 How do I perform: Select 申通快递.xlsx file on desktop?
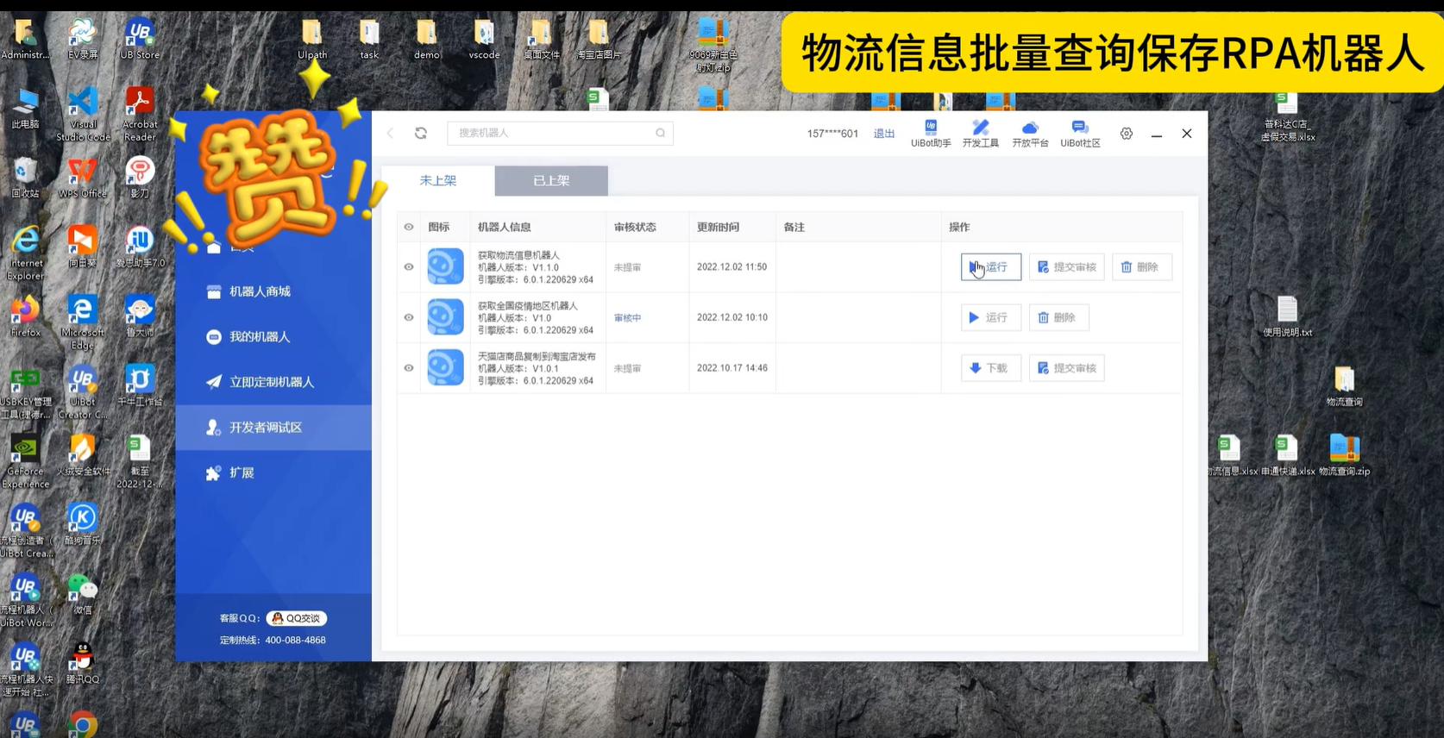coord(1287,455)
